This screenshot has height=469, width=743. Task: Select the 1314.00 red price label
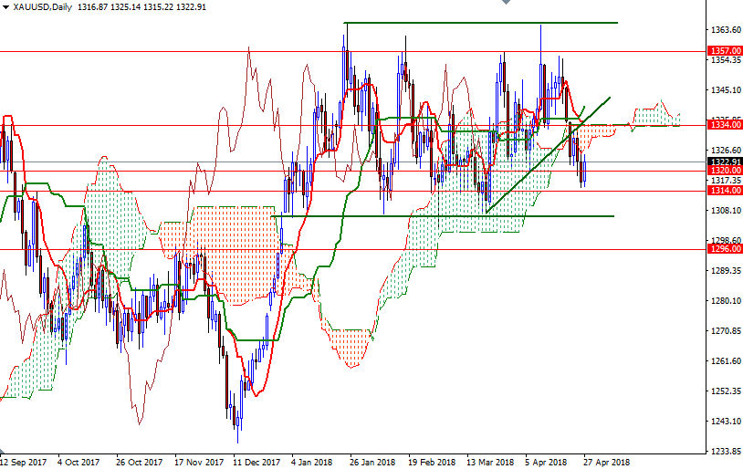point(725,191)
